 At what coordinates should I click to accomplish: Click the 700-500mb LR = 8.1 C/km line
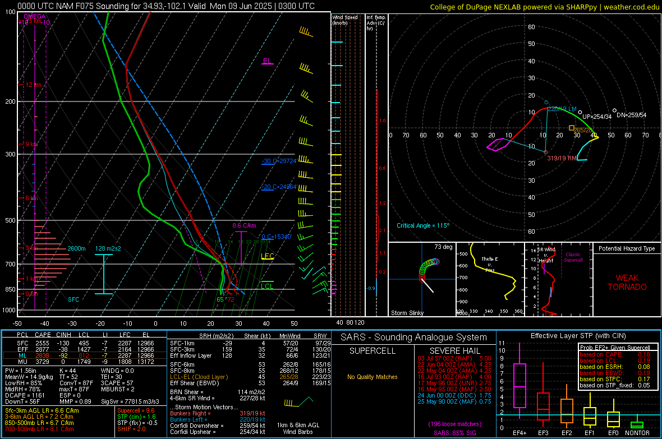pos(39,429)
